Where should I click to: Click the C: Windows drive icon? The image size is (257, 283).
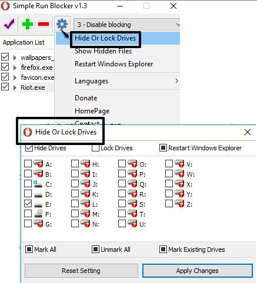38,184
